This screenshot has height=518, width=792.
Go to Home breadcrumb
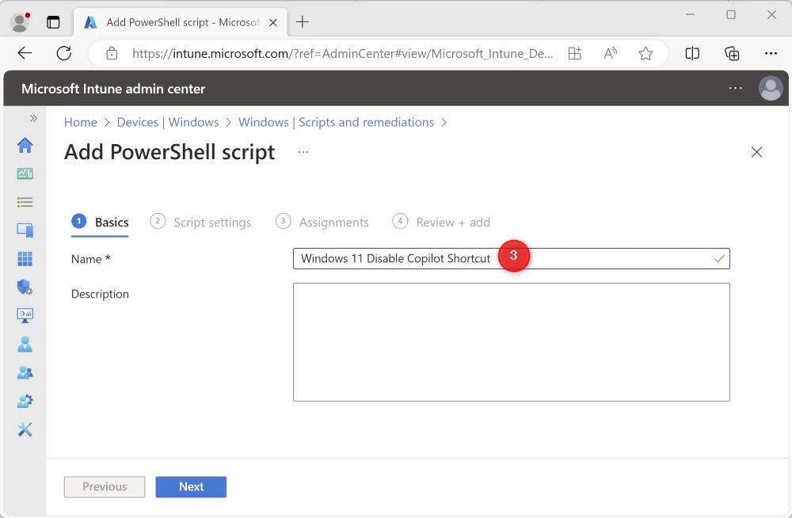click(80, 122)
